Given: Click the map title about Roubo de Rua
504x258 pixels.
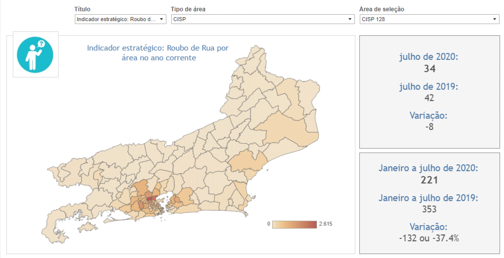Looking at the screenshot, I should point(158,53).
